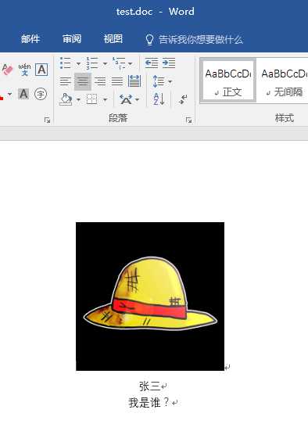
Task: Align text left
Action: click(65, 81)
